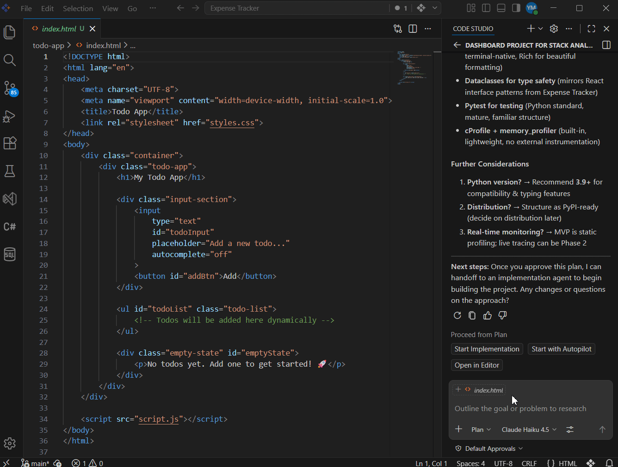This screenshot has height=467, width=618.
Task: Mark the response as helpful with thumbs up
Action: (x=488, y=315)
